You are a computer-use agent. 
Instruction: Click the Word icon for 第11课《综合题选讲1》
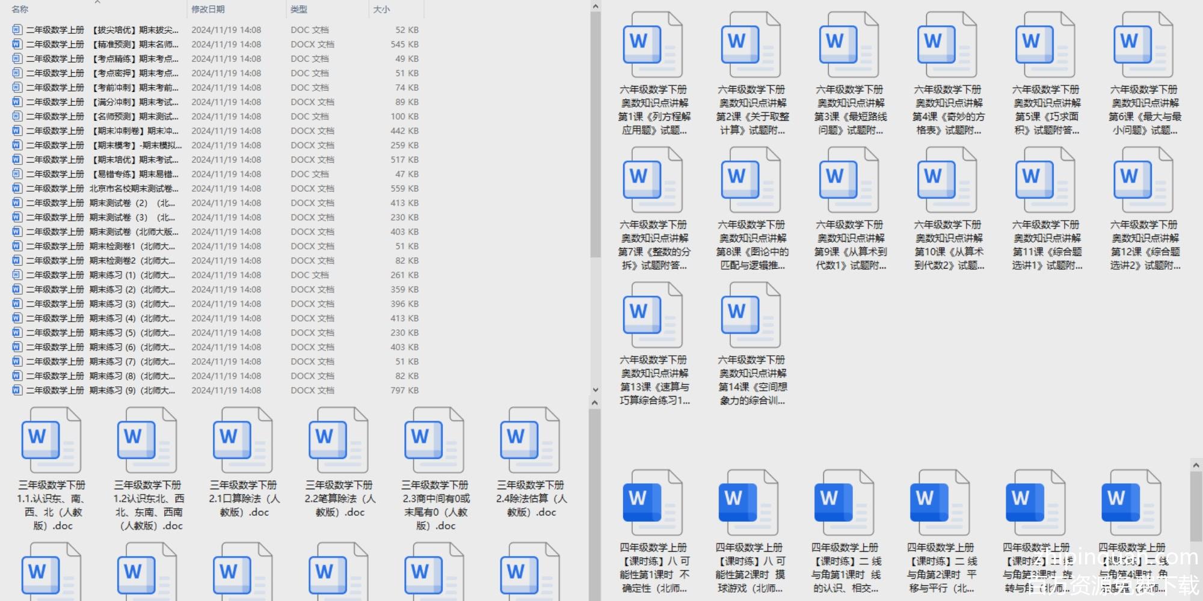click(1045, 180)
